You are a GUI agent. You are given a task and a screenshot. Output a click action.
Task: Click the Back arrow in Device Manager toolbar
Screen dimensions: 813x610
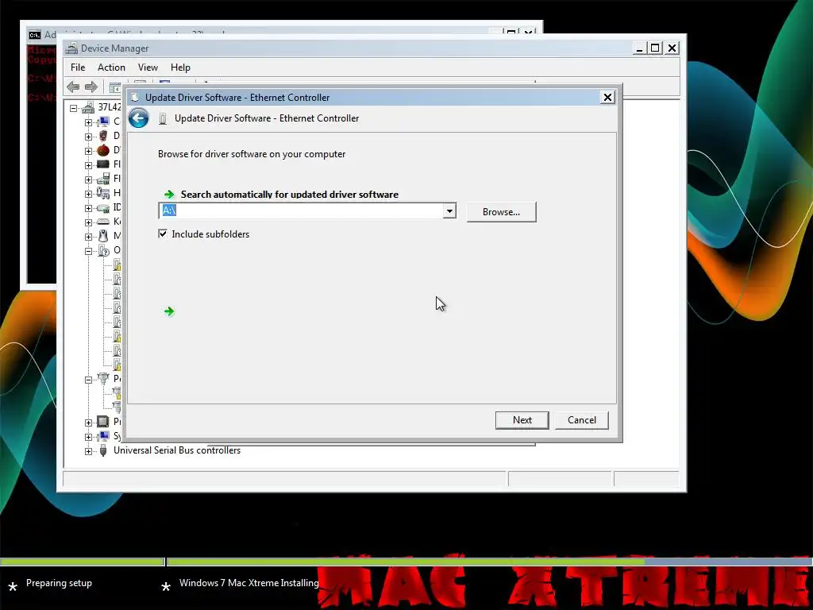point(73,87)
